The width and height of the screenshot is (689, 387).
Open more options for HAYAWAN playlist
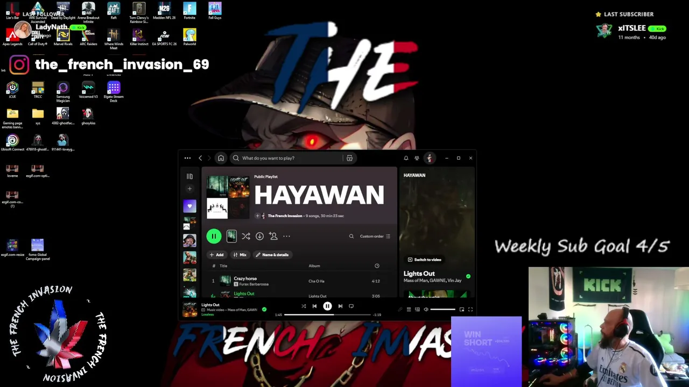pos(286,236)
